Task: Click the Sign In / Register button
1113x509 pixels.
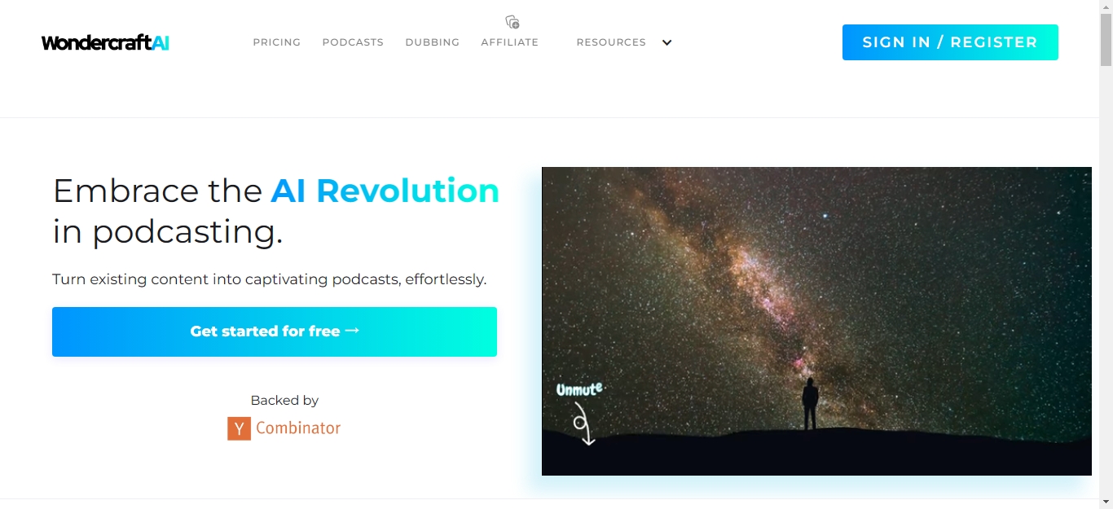Action: [x=950, y=42]
